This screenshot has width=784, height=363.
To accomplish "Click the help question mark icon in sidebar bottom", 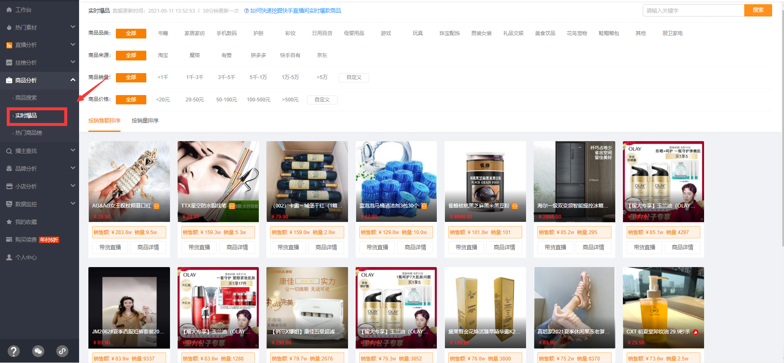I will 14,351.
